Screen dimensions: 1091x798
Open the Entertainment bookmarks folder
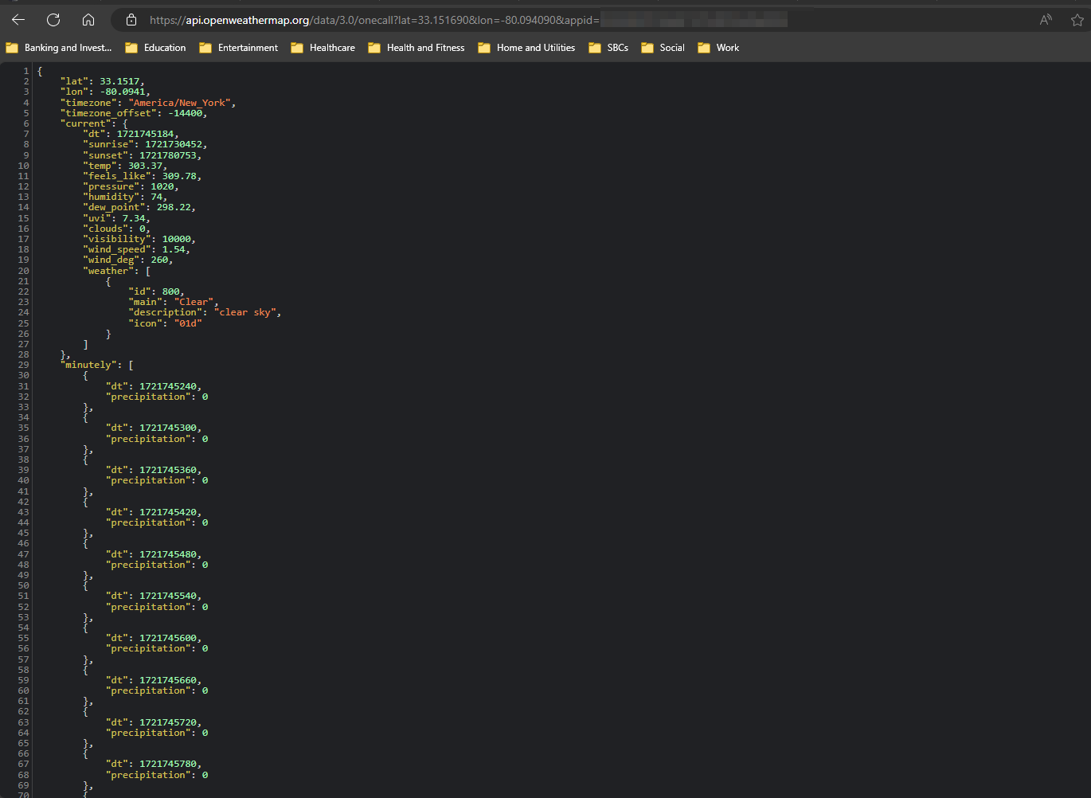(239, 48)
